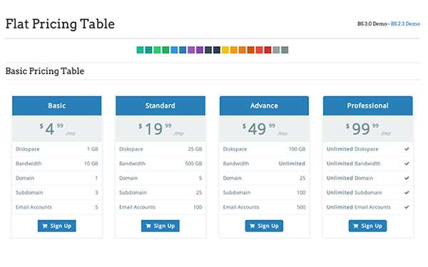
Task: Click the $49.99 per month price
Action: click(x=264, y=129)
